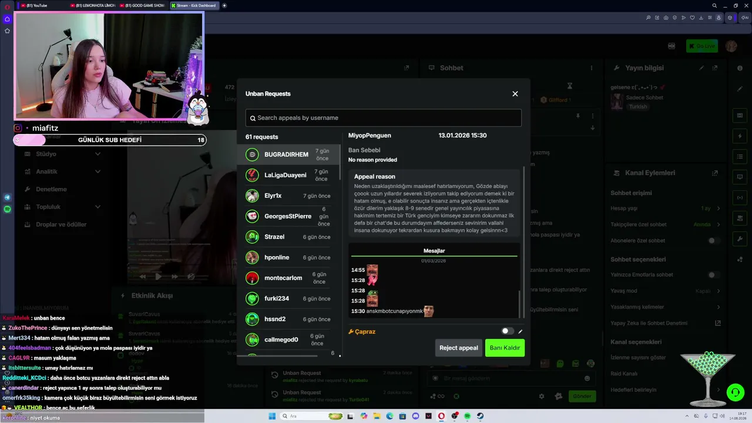Select the Elyr1x request row

[288, 196]
